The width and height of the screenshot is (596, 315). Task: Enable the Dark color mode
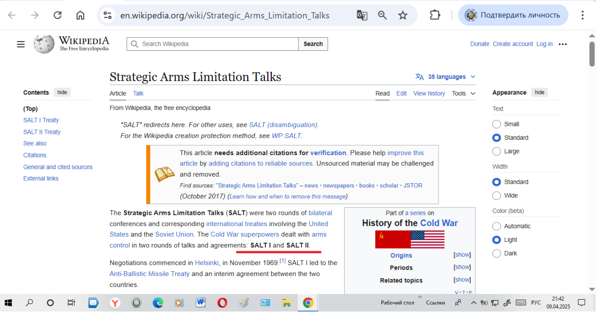click(497, 253)
